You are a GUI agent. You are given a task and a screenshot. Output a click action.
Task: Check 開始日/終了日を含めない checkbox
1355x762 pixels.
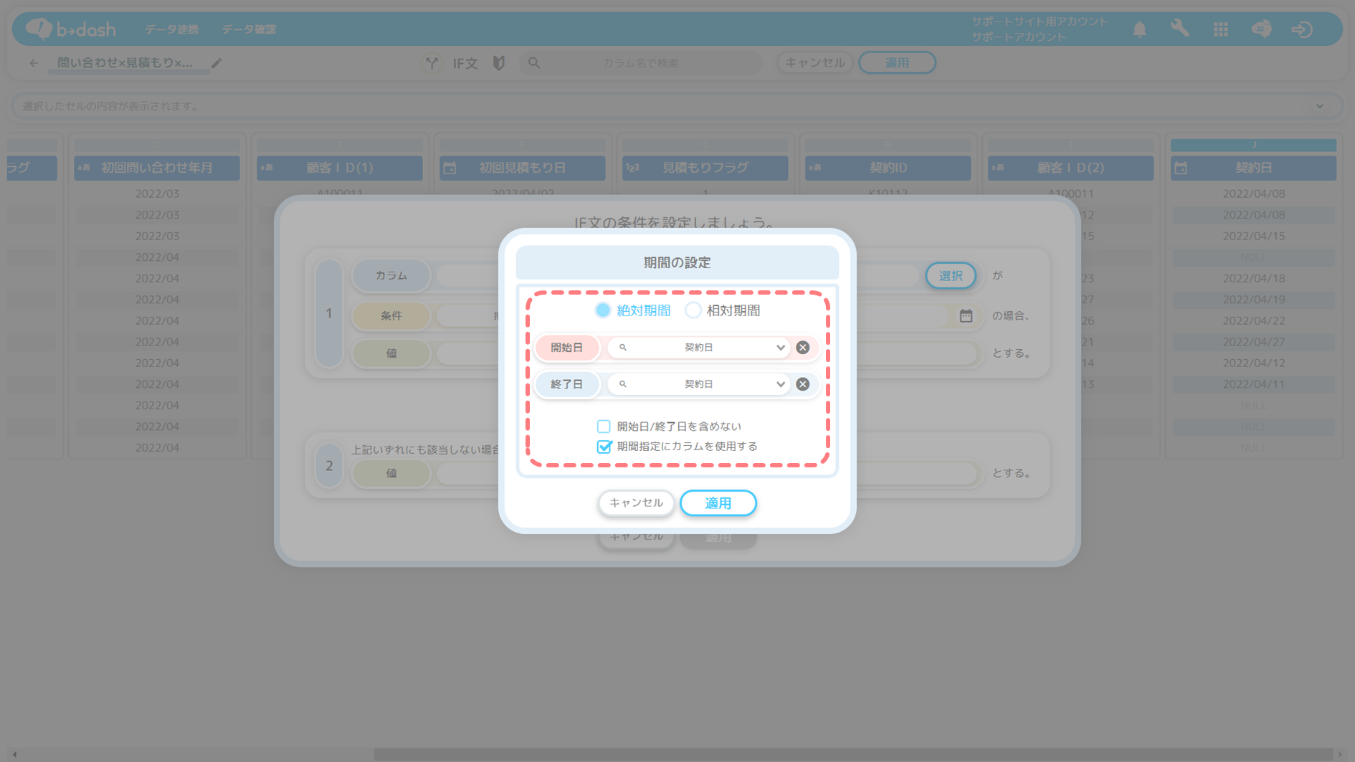pos(604,427)
